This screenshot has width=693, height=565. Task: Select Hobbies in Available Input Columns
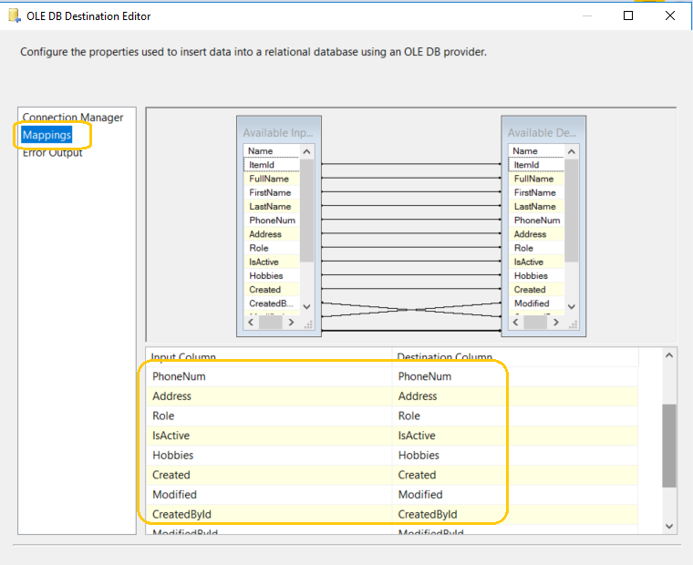(x=272, y=275)
